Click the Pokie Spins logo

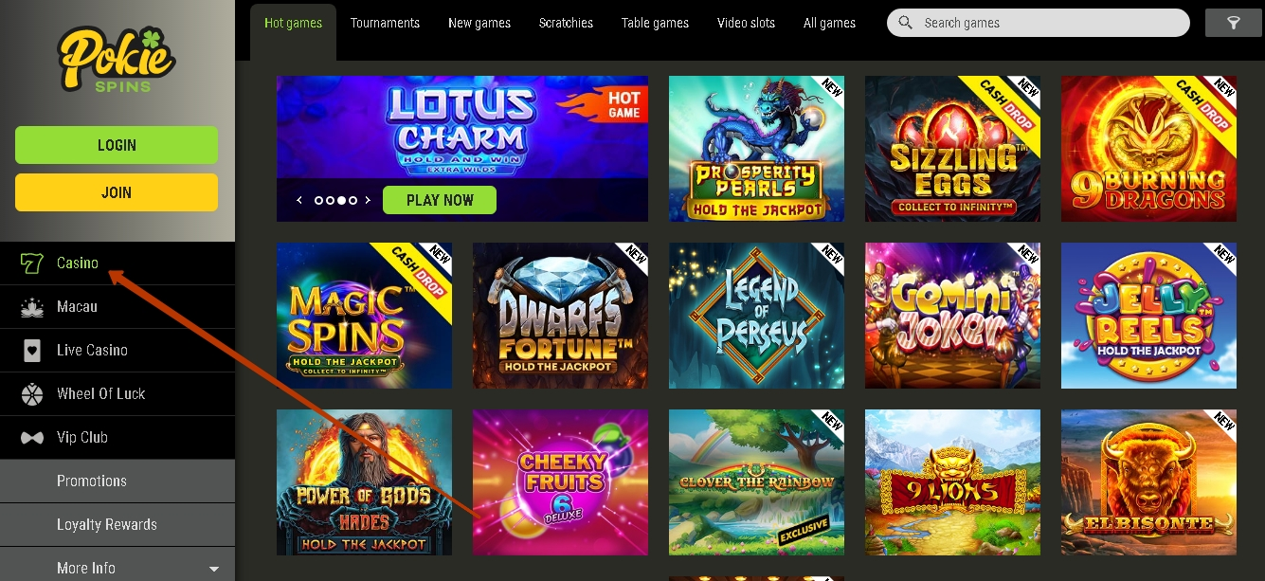click(117, 59)
